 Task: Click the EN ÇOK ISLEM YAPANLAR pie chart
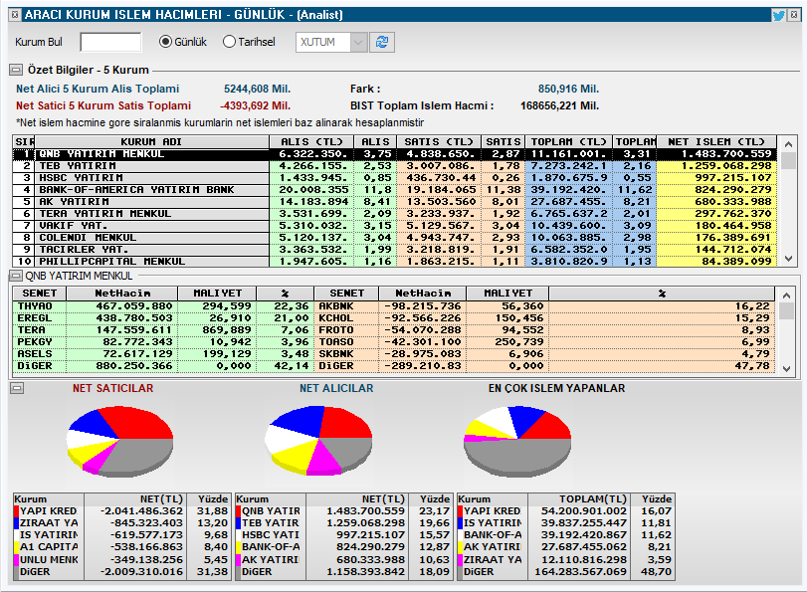[x=517, y=441]
